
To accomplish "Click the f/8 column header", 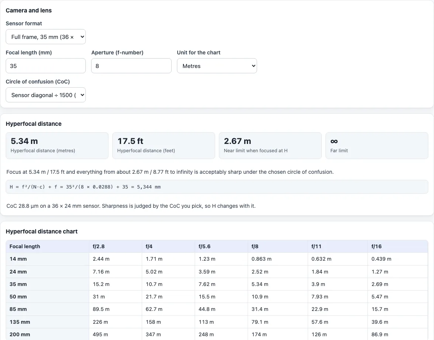I will [x=277, y=246].
